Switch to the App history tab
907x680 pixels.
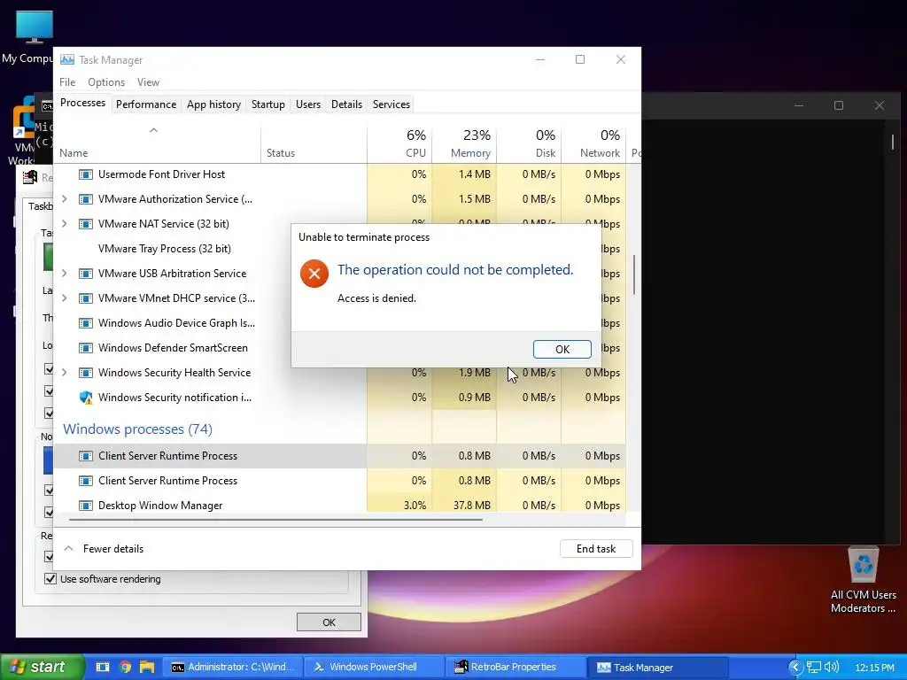click(x=213, y=104)
